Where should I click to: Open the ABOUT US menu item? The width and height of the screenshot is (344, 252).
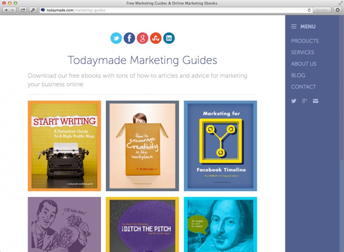[x=304, y=64]
